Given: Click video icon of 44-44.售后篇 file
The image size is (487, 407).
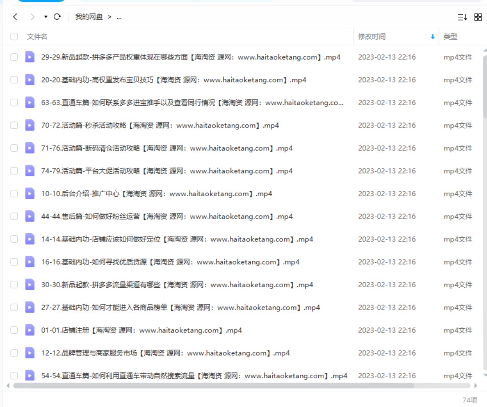Looking at the screenshot, I should [30, 216].
